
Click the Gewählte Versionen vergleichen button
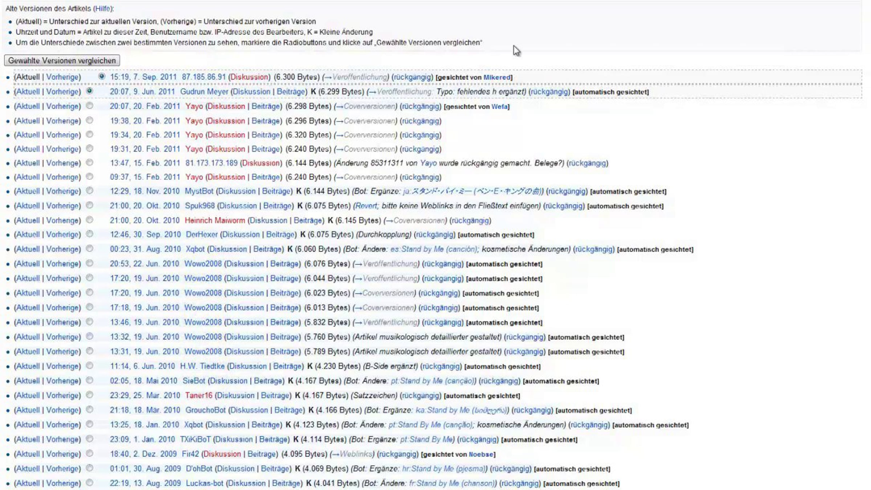click(x=62, y=61)
